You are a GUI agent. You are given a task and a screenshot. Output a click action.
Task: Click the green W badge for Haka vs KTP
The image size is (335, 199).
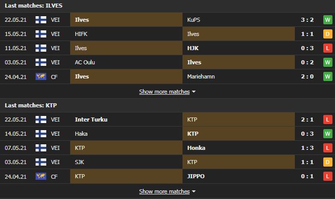pyautogui.click(x=327, y=134)
